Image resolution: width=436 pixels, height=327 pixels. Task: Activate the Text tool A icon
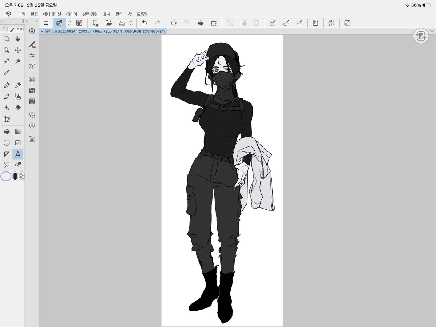tap(18, 154)
